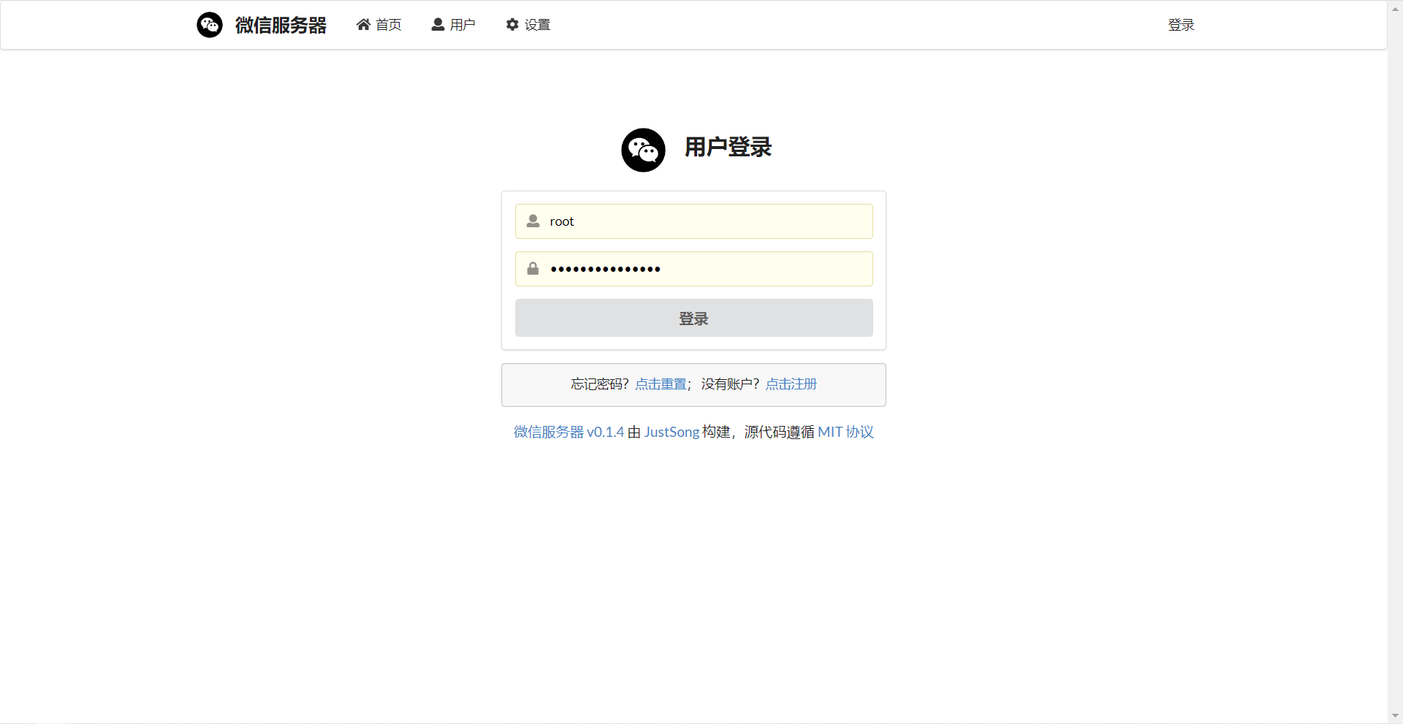Click the person icon in the username field

pyautogui.click(x=532, y=221)
